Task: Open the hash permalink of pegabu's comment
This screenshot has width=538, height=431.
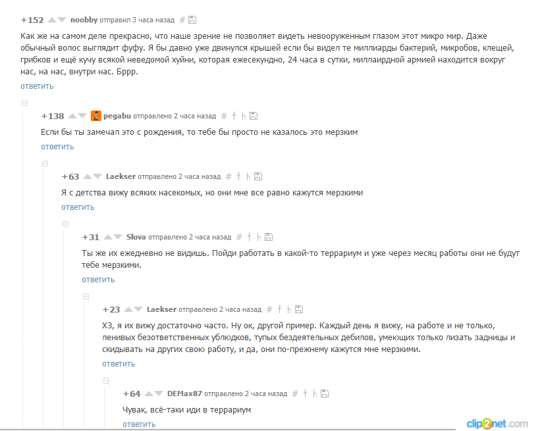Action: click(x=224, y=116)
